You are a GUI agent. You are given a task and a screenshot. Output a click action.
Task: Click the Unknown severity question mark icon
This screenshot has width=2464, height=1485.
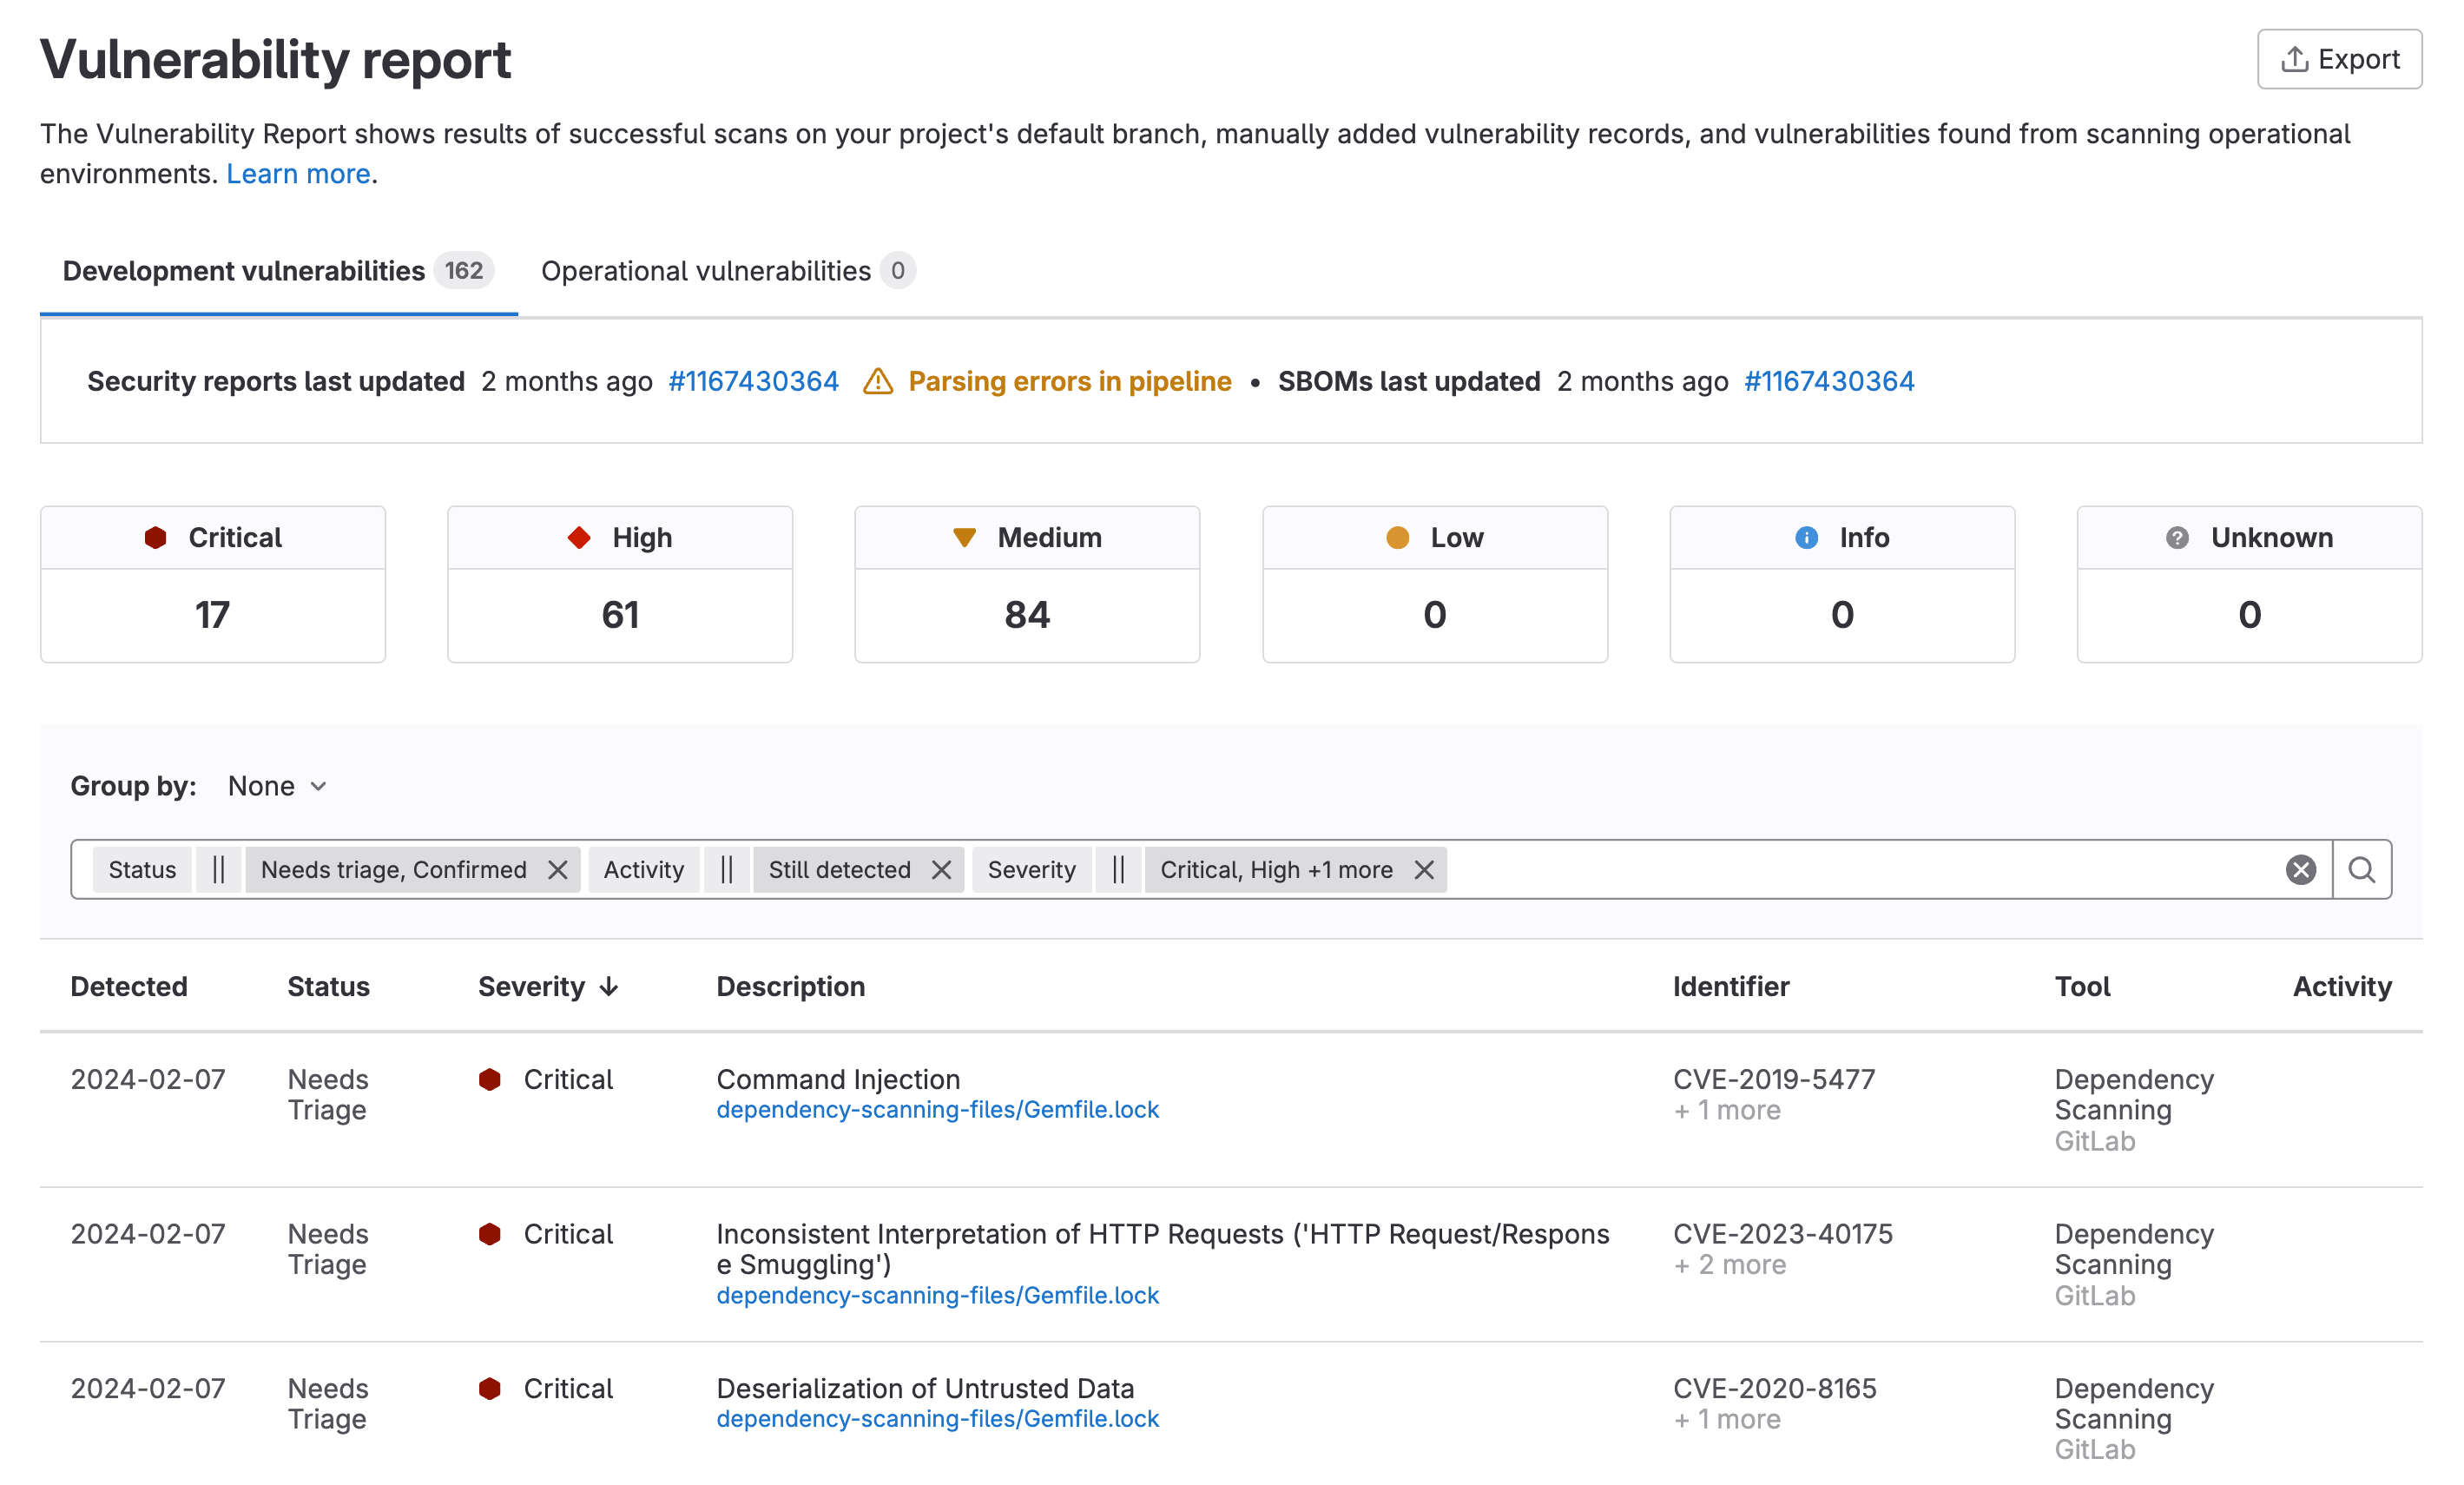2178,537
